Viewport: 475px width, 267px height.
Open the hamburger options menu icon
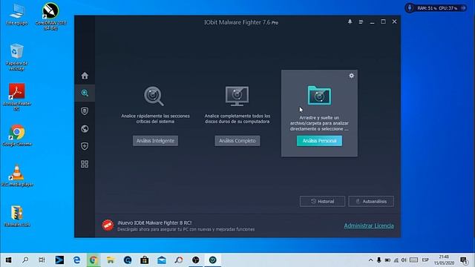point(361,22)
